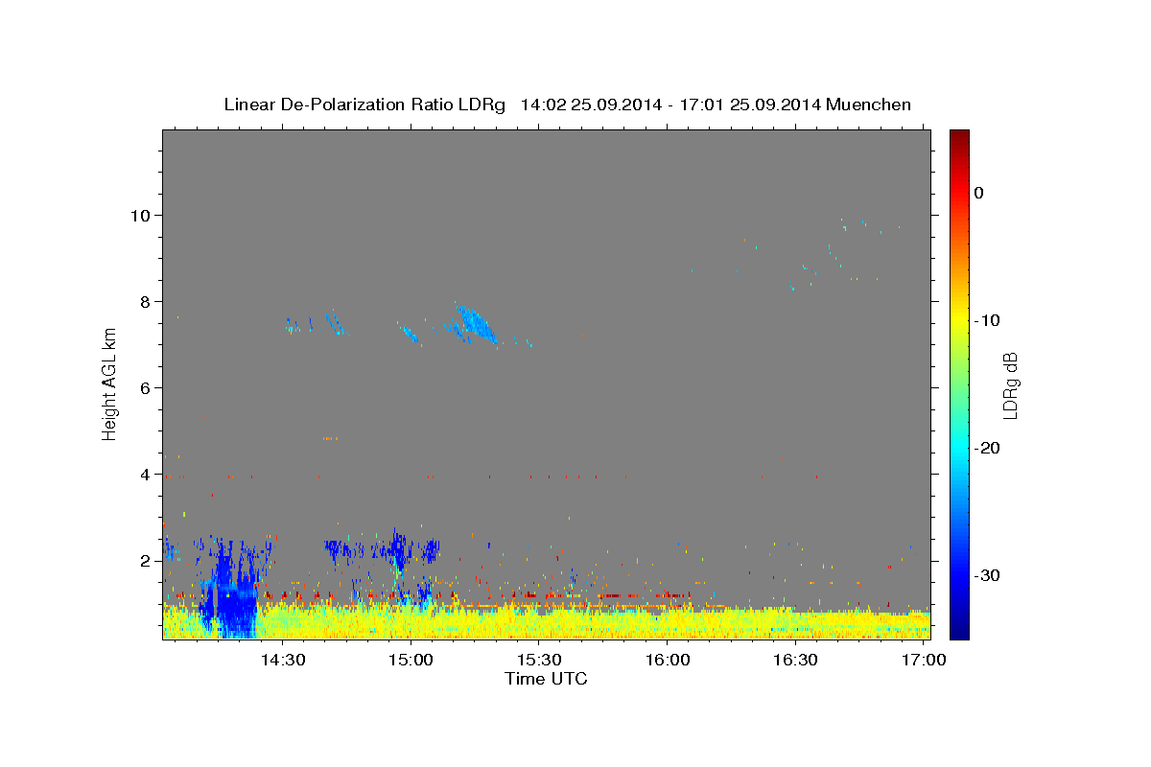1151x767 pixels.
Task: Click the 15:30 time tick label
Action: coord(539,661)
